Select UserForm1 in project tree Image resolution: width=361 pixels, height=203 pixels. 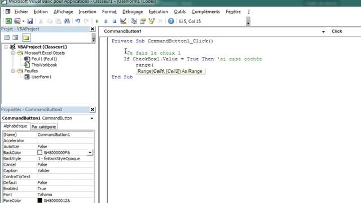41,77
